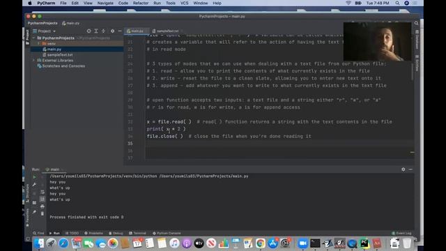The image size is (446, 251).
Task: Toggle the Project side tool window tab
Action: 27,37
